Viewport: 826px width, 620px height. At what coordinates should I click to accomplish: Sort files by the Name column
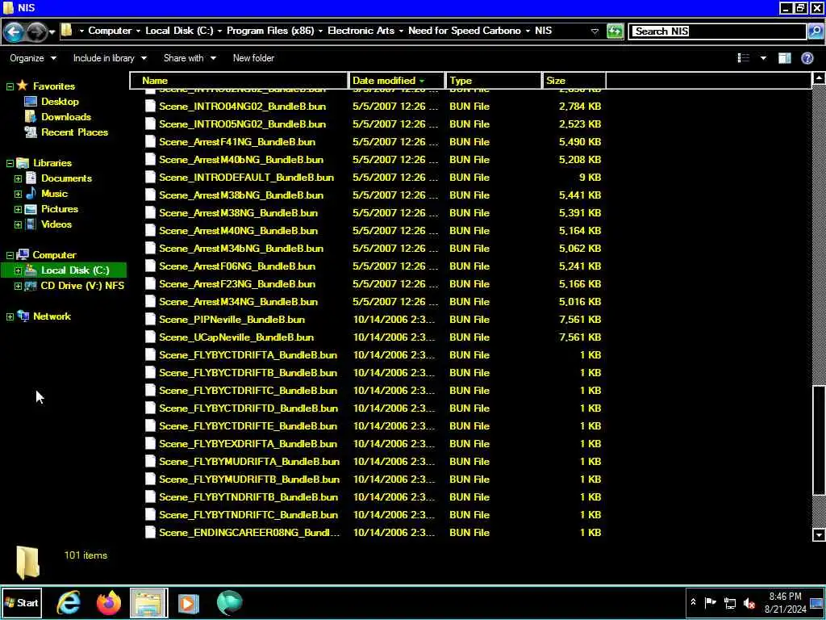coord(240,81)
